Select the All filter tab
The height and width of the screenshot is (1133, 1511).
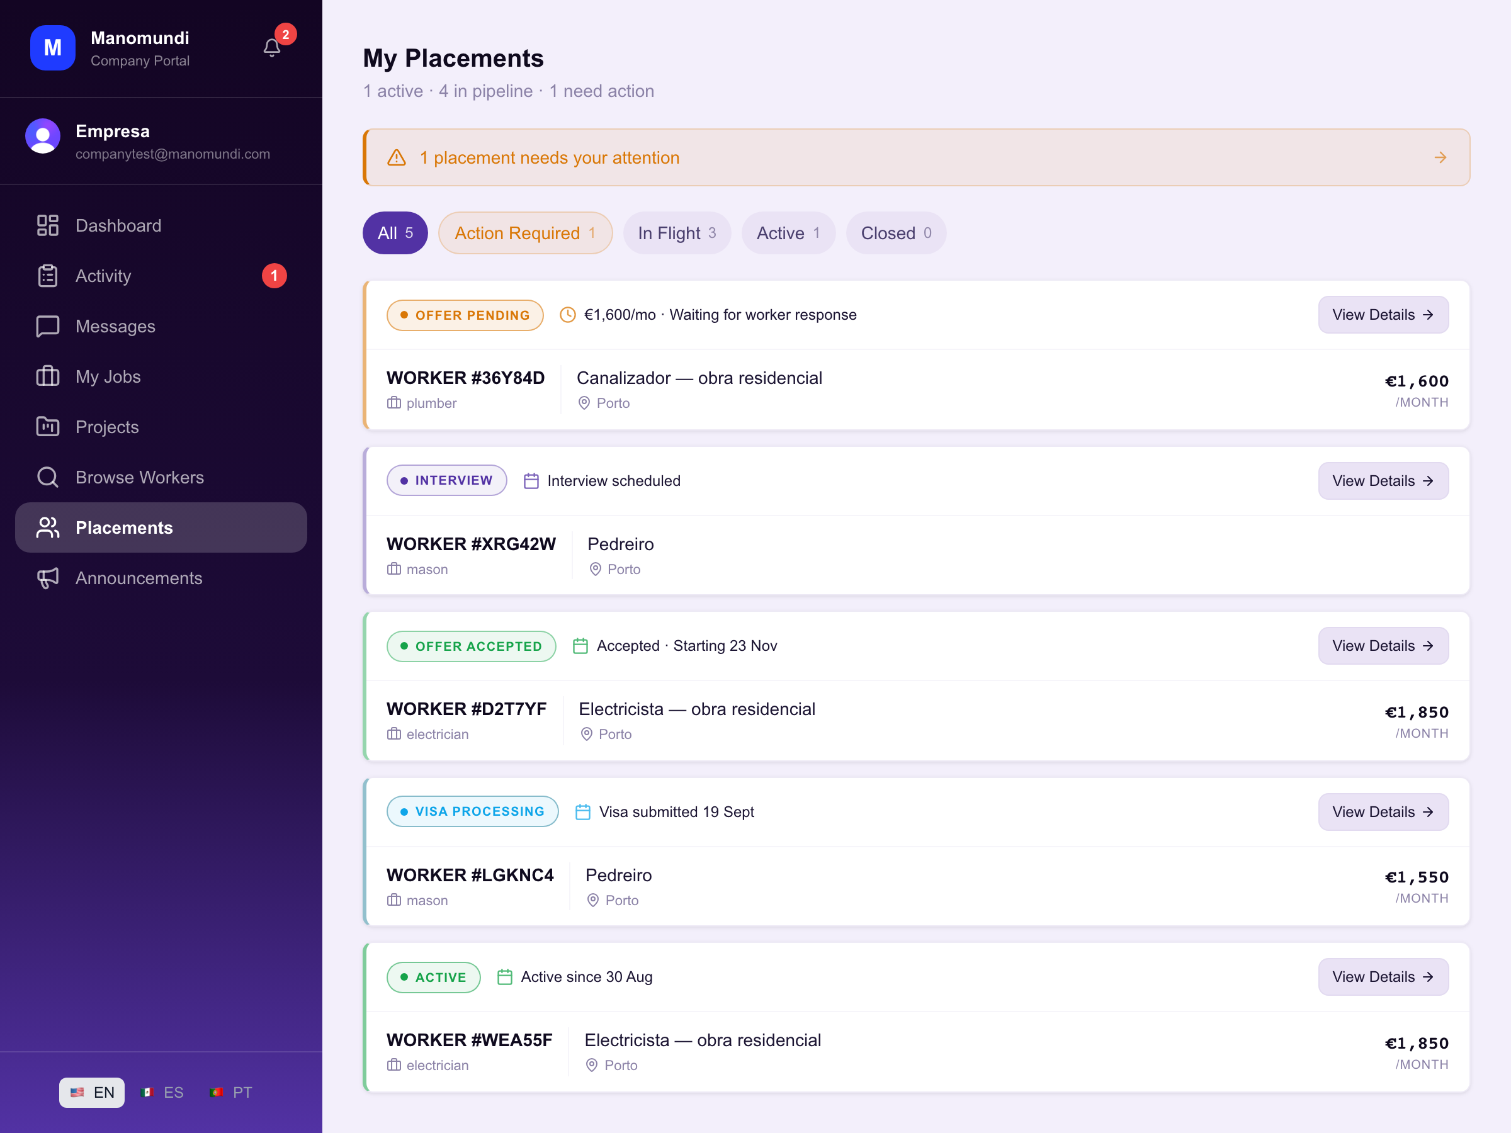(x=395, y=233)
